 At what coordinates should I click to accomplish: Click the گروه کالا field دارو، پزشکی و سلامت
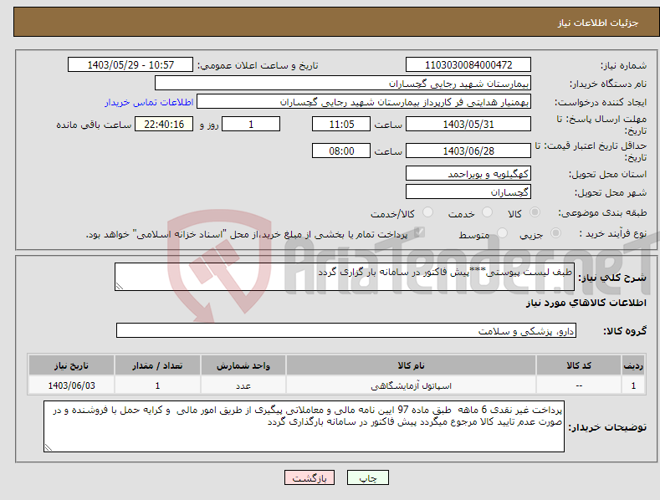(346, 331)
